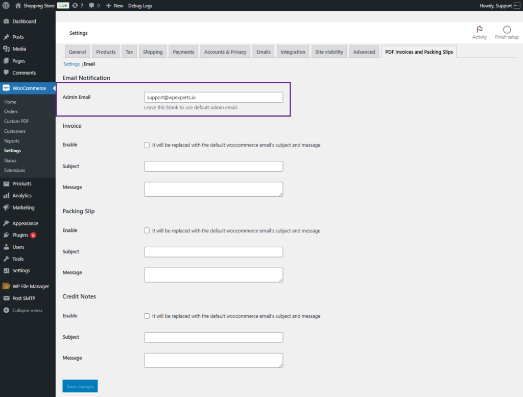Open the Shopping Store home icon
Image resolution: width=523 pixels, height=397 pixels.
pyautogui.click(x=18, y=6)
